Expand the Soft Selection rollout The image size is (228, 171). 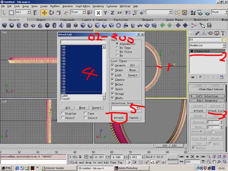[x=207, y=96]
